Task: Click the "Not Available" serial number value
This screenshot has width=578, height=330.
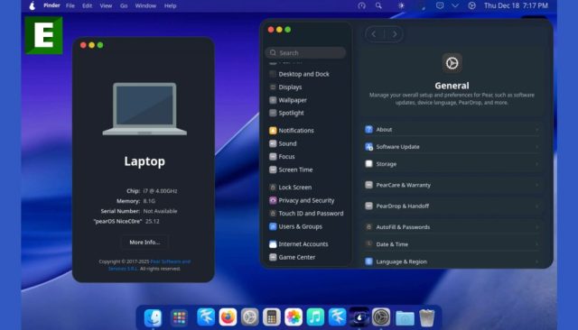Action: [160, 211]
